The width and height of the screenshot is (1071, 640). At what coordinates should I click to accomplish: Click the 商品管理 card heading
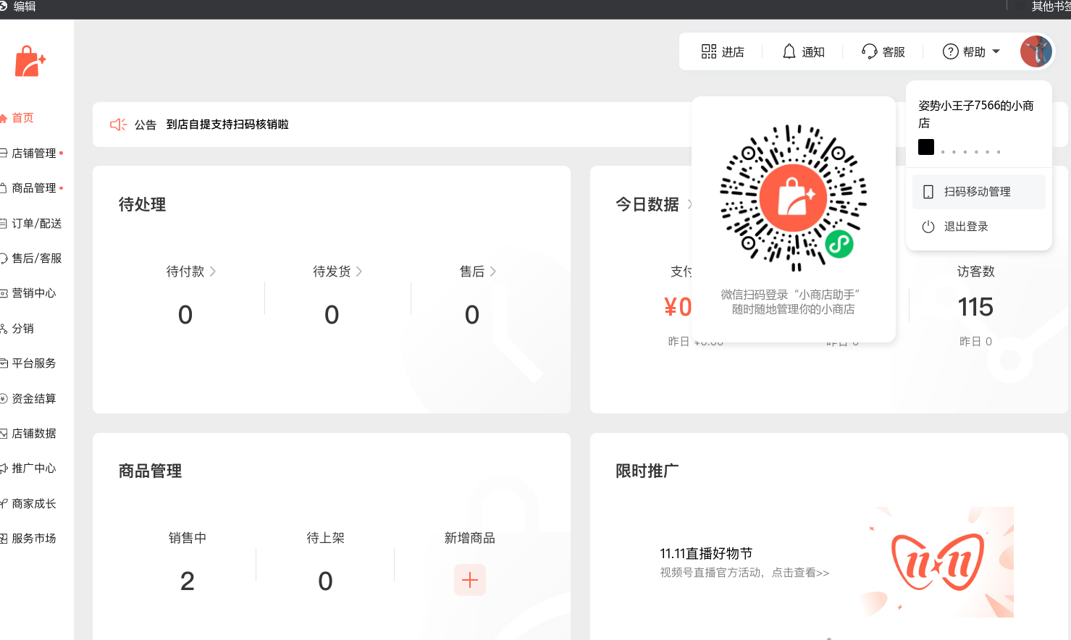[x=151, y=471]
